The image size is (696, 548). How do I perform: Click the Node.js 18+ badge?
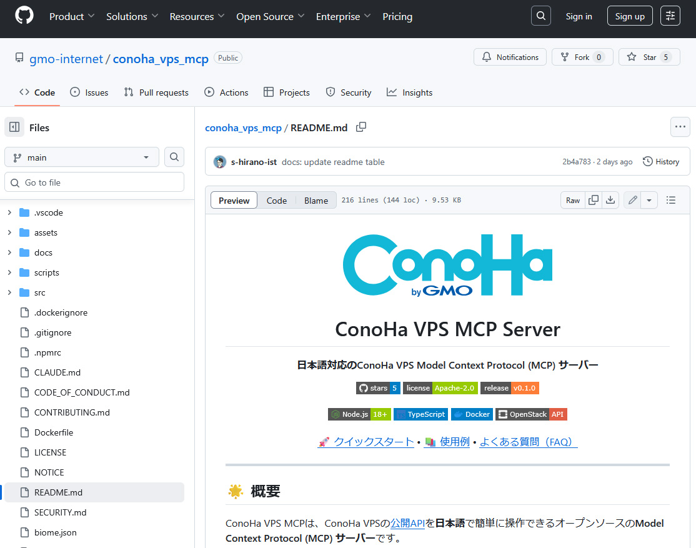click(x=359, y=414)
